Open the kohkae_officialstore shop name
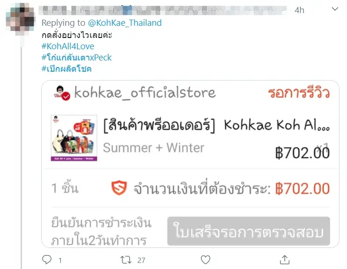347x269 pixels. [145, 92]
